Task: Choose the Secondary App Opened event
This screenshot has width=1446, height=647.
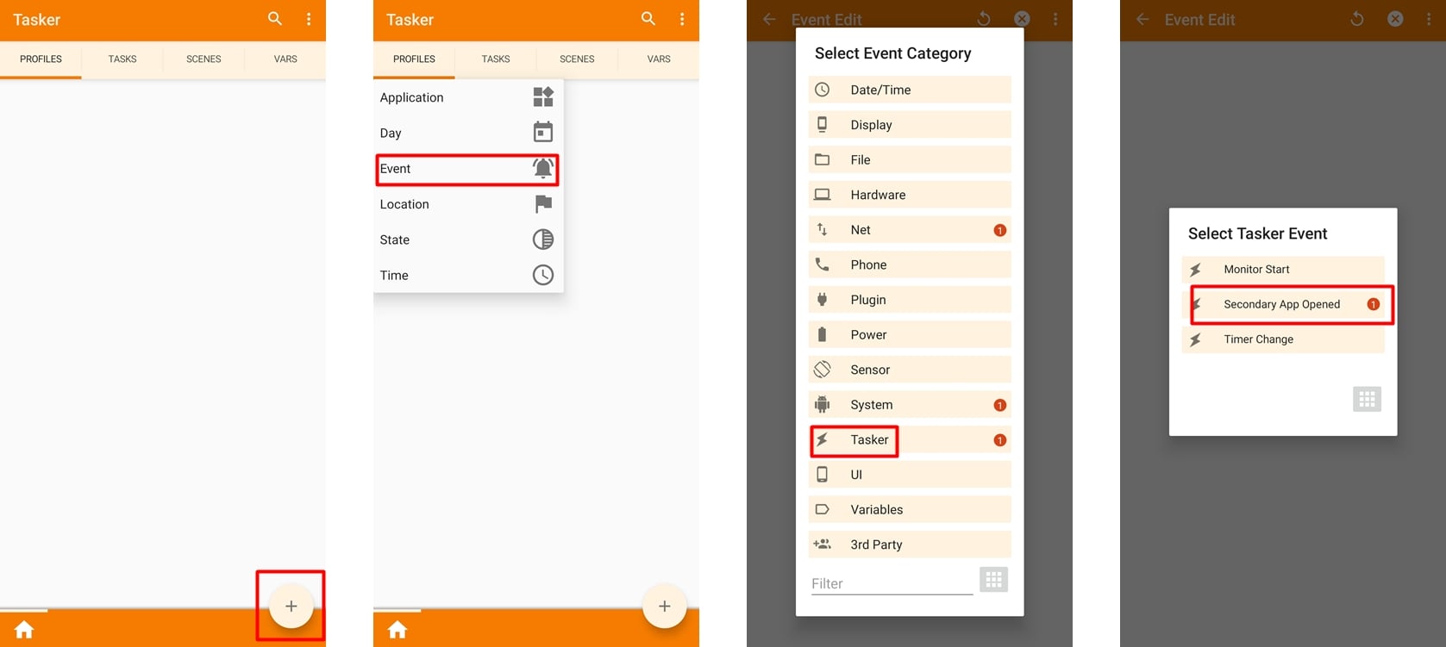Action: (1283, 304)
